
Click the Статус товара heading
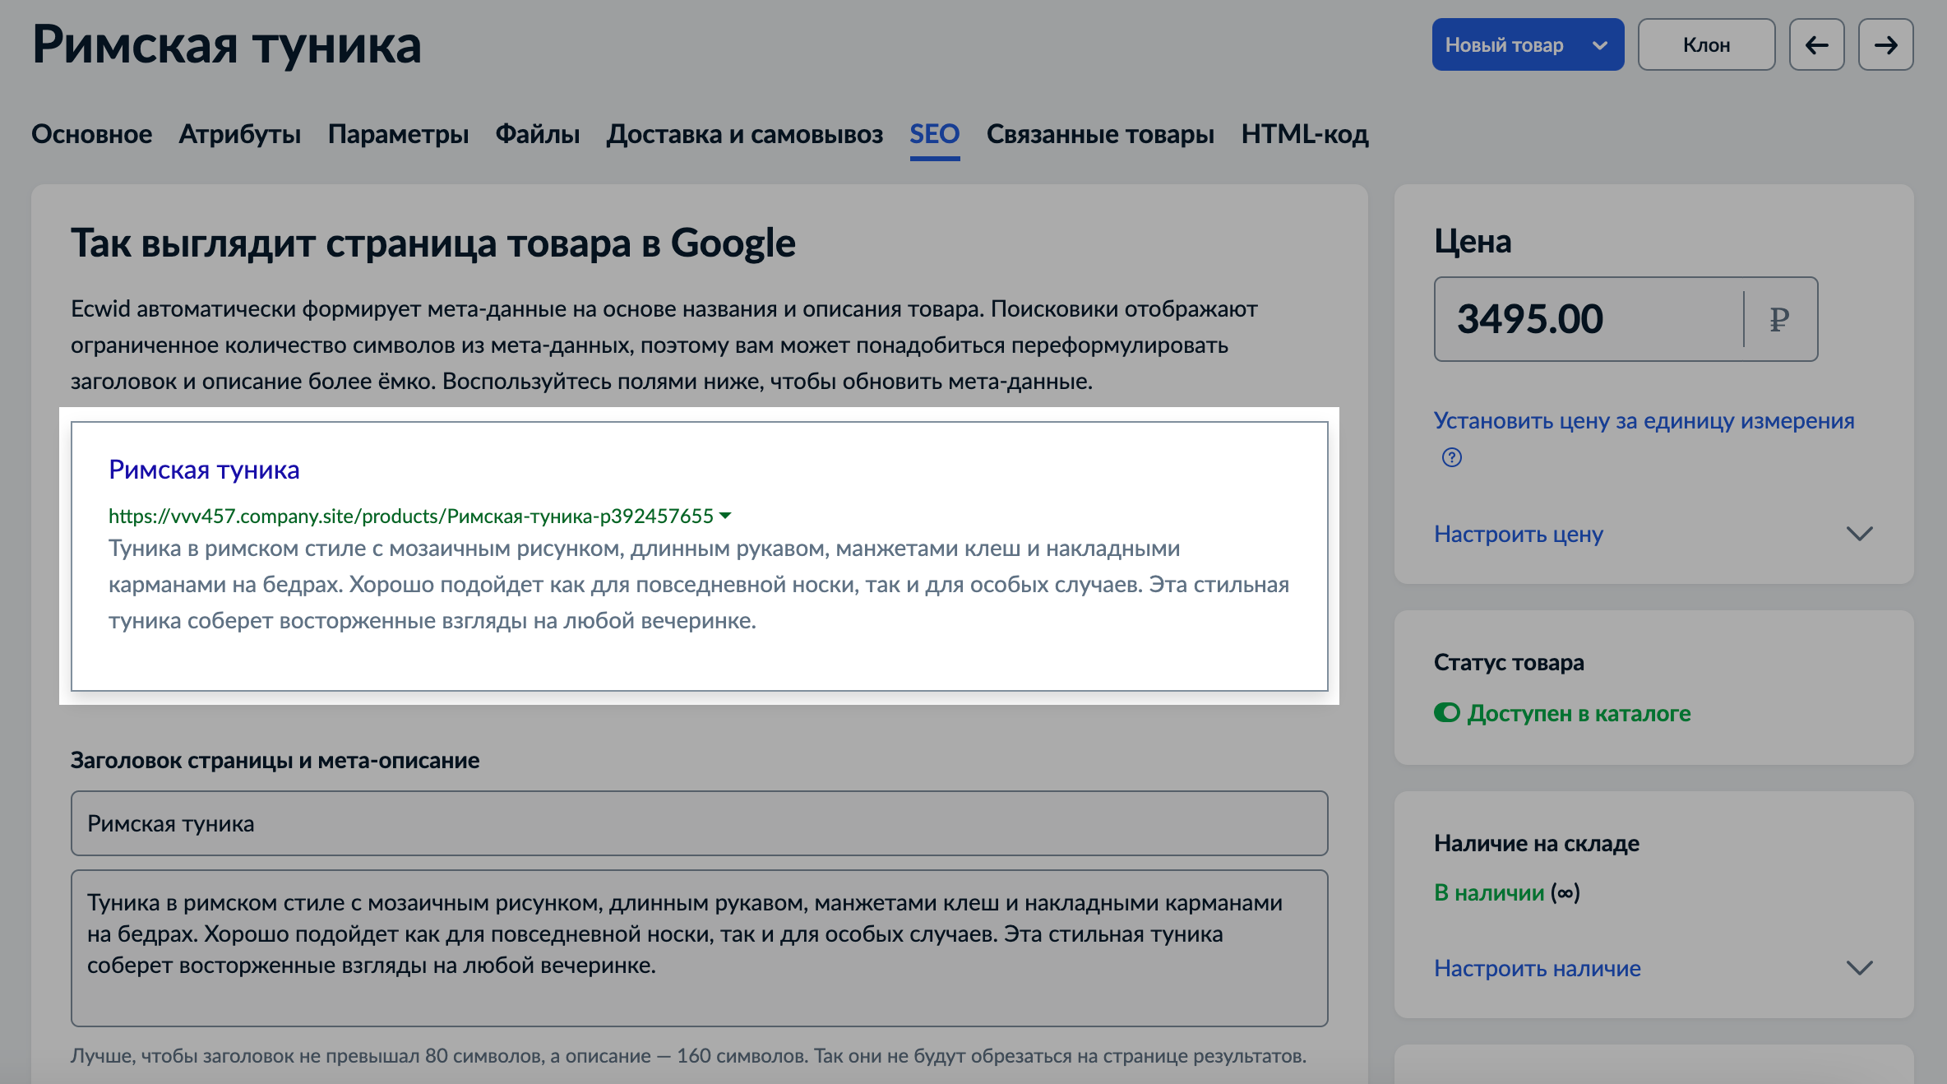(1509, 662)
